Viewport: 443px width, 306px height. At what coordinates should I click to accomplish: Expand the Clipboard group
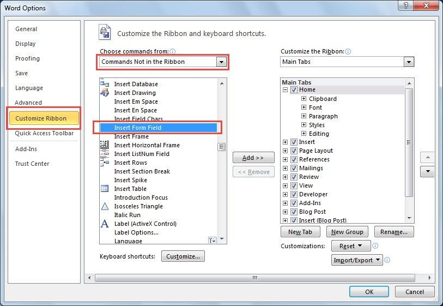click(x=304, y=98)
